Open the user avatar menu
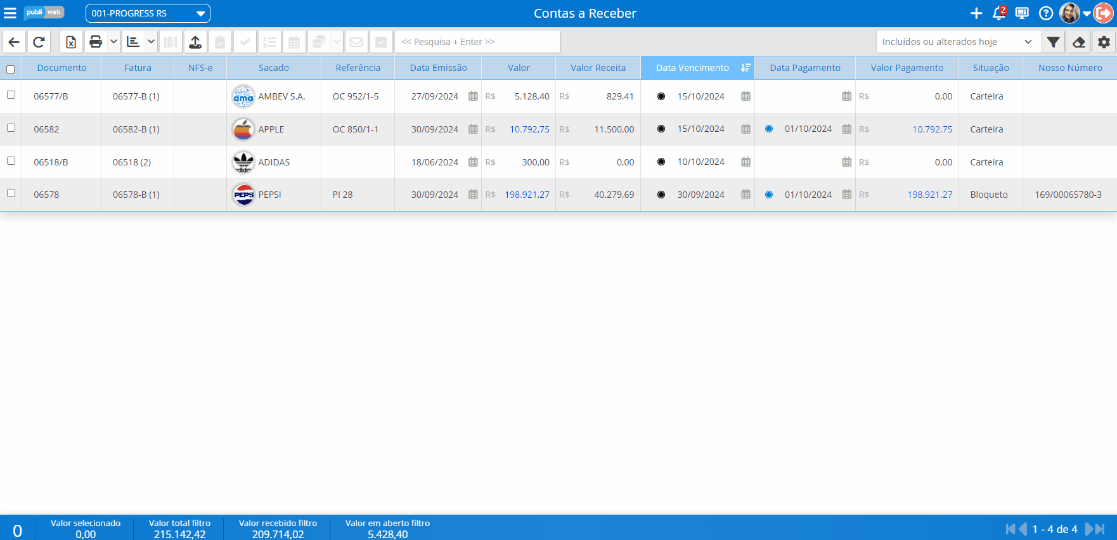Image resolution: width=1117 pixels, height=540 pixels. click(1069, 13)
